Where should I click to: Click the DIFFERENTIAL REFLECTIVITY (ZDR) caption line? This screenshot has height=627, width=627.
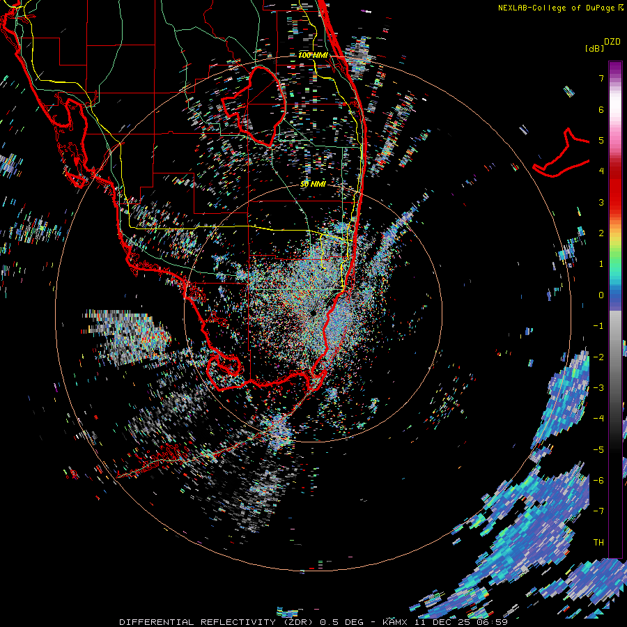point(313,622)
